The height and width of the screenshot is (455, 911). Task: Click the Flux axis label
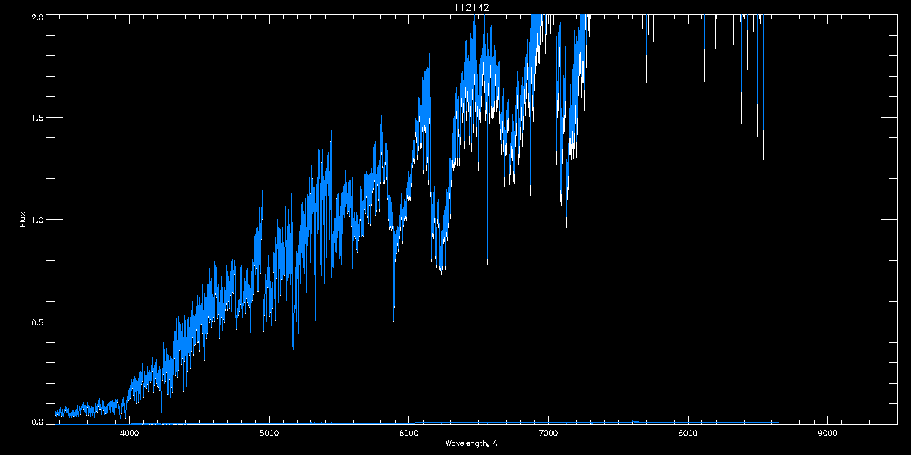pos(23,220)
